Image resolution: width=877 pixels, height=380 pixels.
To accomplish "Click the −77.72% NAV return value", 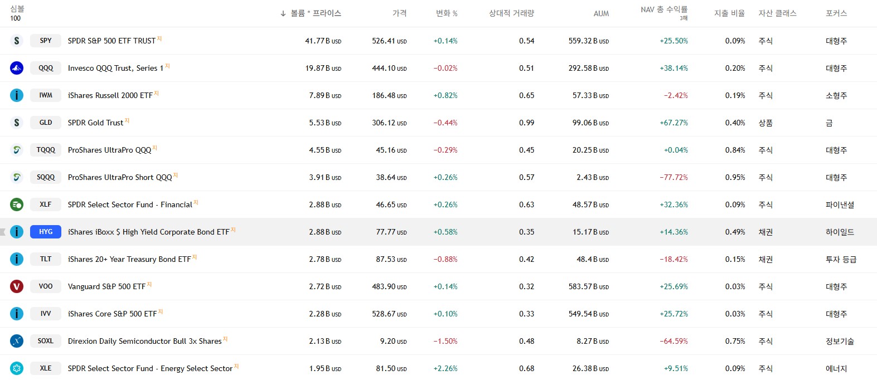I will tap(674, 177).
